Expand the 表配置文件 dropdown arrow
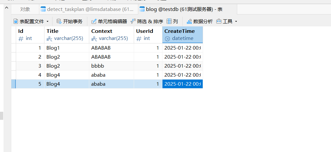This screenshot has width=331, height=152. point(48,22)
